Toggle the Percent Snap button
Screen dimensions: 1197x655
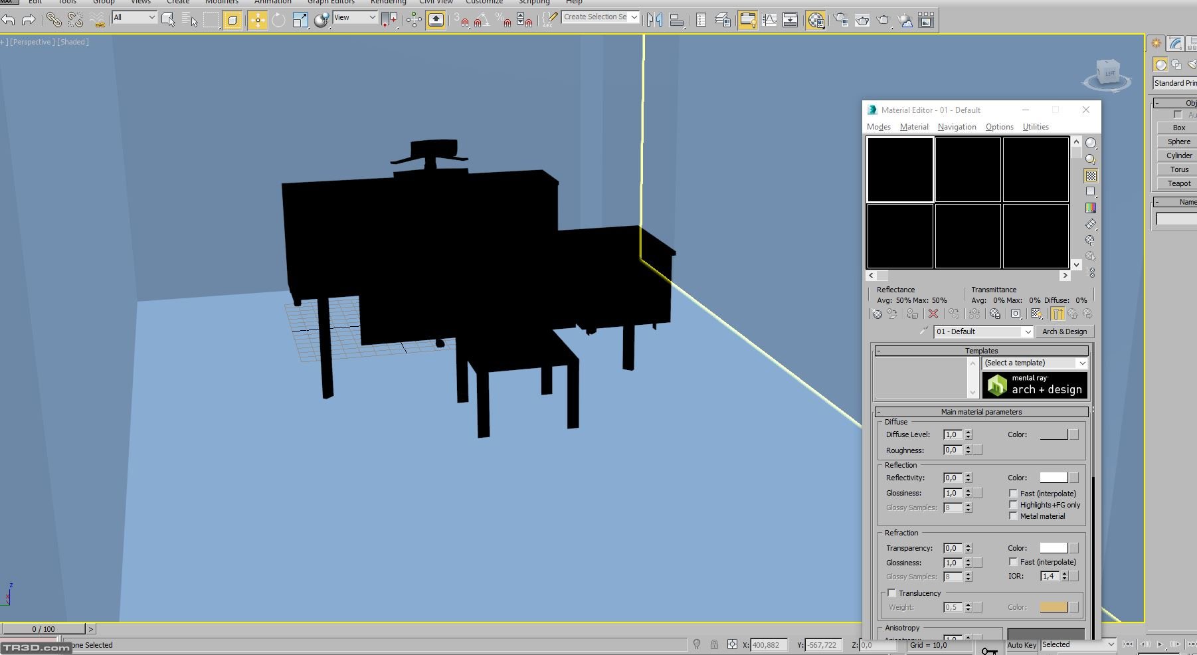(x=504, y=21)
